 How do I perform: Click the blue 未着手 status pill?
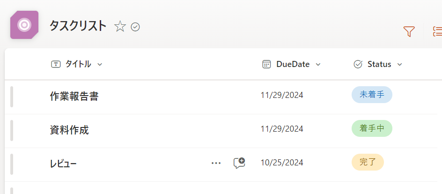372,95
